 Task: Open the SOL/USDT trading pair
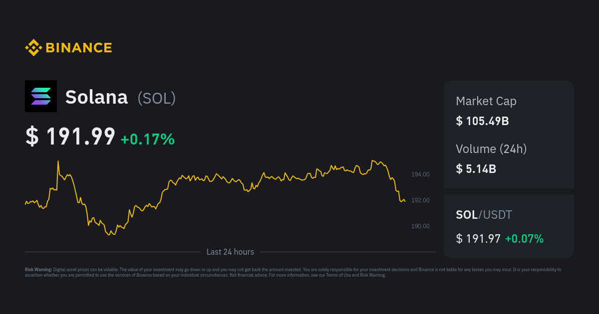[484, 215]
